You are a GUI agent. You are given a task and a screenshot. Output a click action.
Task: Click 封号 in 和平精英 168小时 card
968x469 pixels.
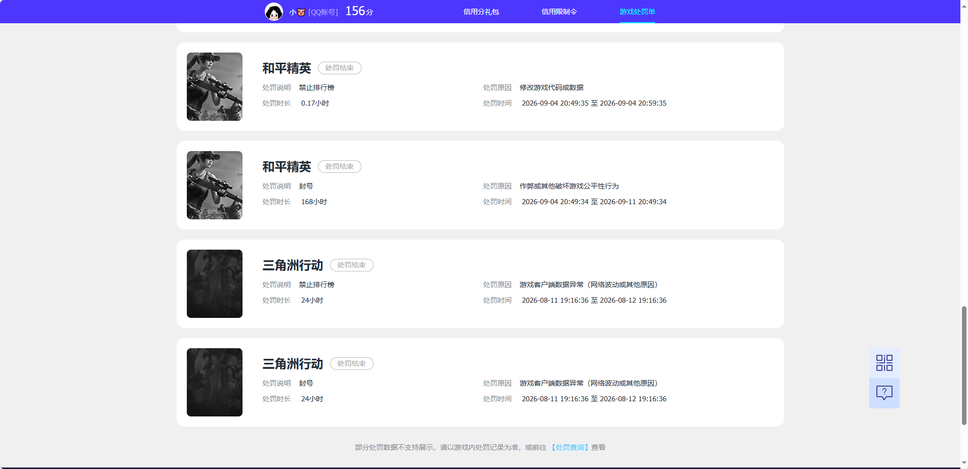(x=306, y=186)
